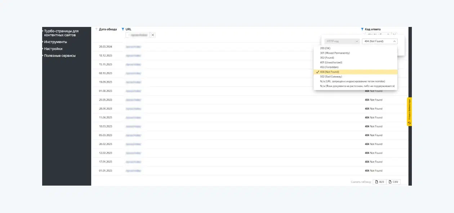This screenshot has width=454, height=213.
Task: Open the HTTP-код filter type dropdown
Action: click(342, 41)
